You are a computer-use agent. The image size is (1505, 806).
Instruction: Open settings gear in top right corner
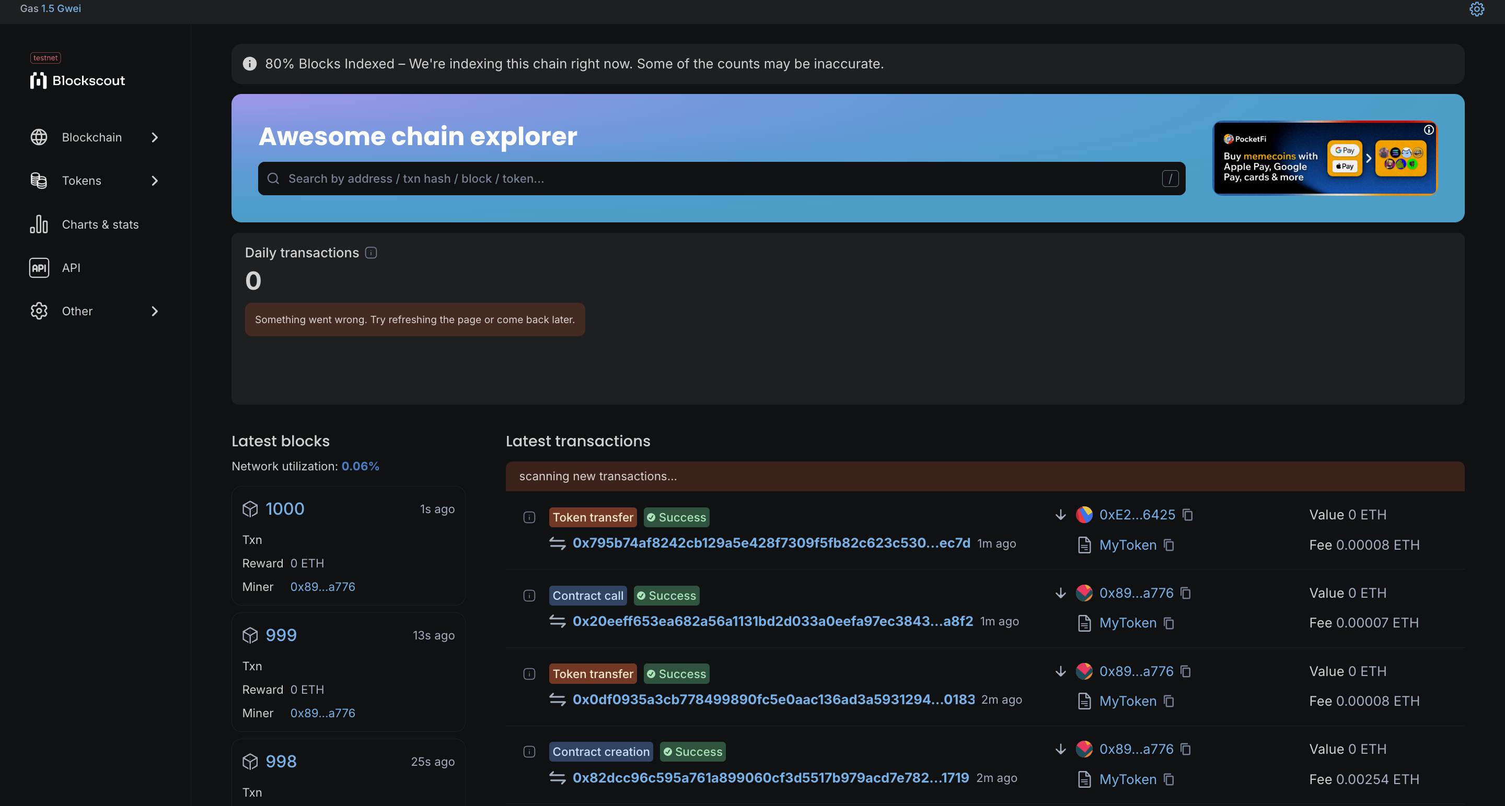(x=1476, y=9)
